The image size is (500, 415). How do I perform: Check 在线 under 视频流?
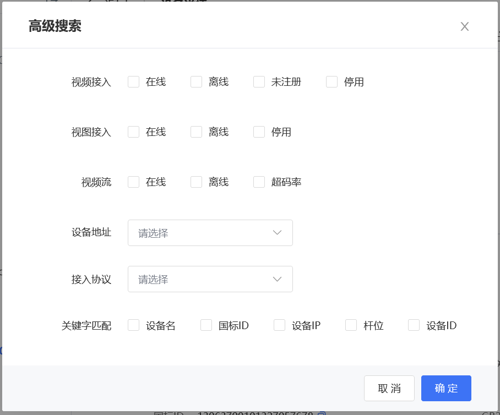[134, 182]
